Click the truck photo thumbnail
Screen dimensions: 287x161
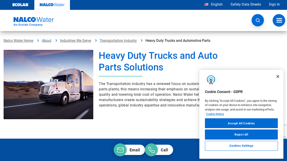[x=48, y=84]
